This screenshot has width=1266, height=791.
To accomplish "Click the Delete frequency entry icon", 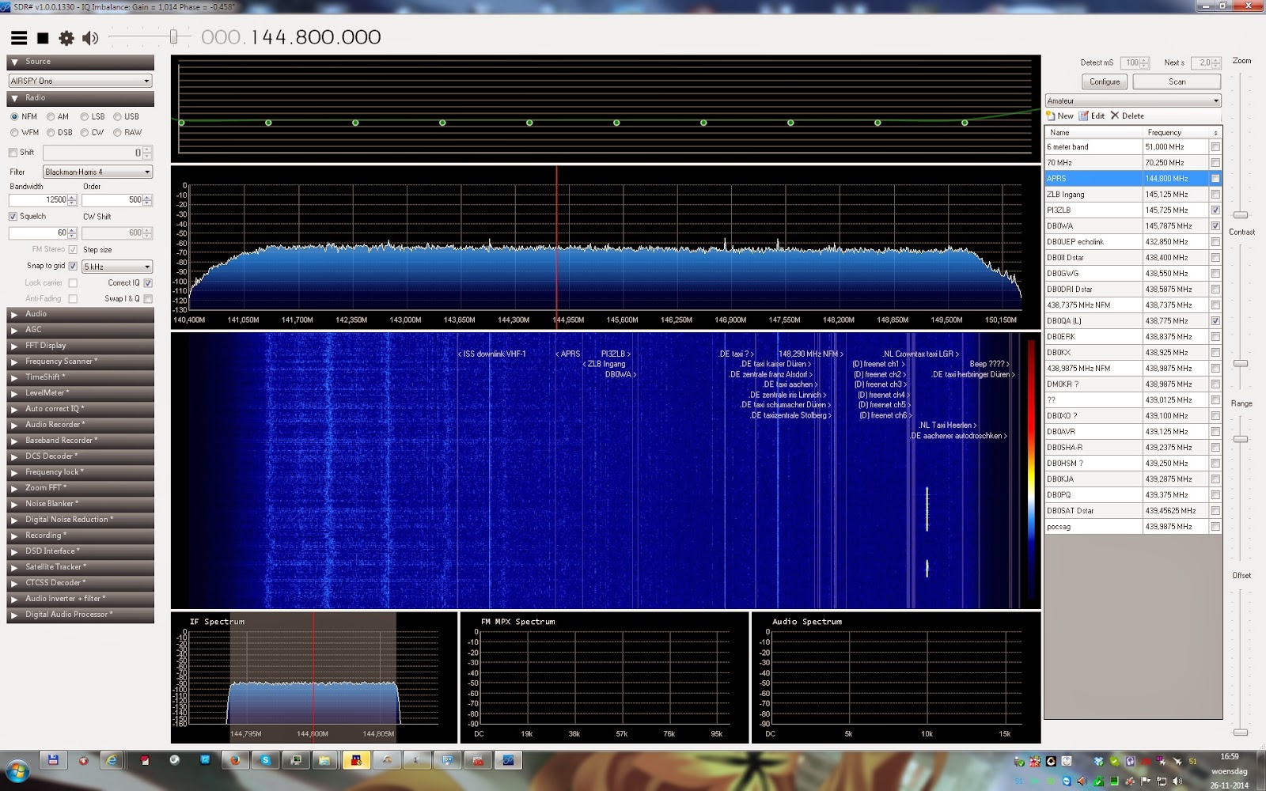I will [1115, 115].
